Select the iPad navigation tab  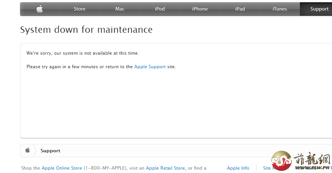click(x=240, y=9)
